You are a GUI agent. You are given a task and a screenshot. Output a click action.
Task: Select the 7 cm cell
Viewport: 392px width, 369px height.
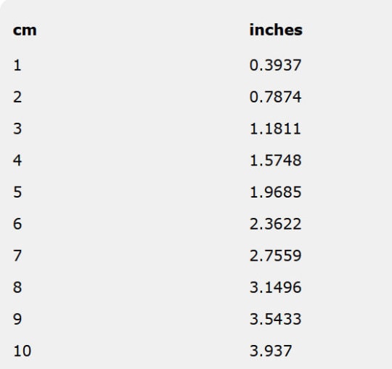pyautogui.click(x=17, y=256)
